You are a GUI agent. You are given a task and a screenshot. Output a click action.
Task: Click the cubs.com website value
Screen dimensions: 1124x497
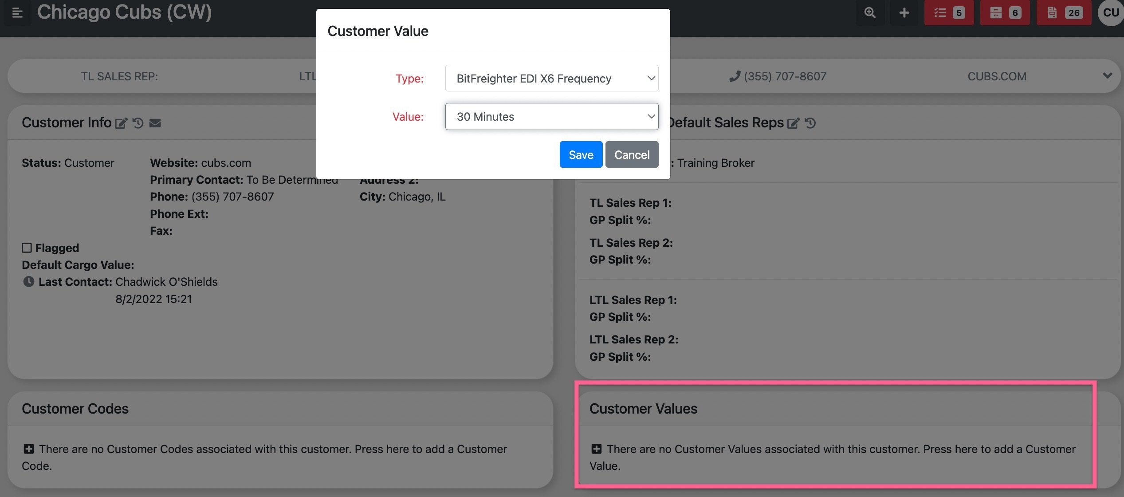click(x=226, y=163)
